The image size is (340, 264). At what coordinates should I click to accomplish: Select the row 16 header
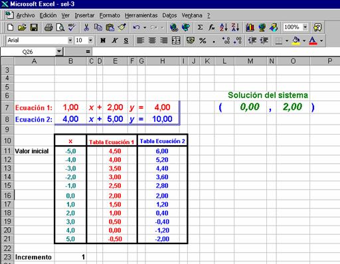pos(7,196)
